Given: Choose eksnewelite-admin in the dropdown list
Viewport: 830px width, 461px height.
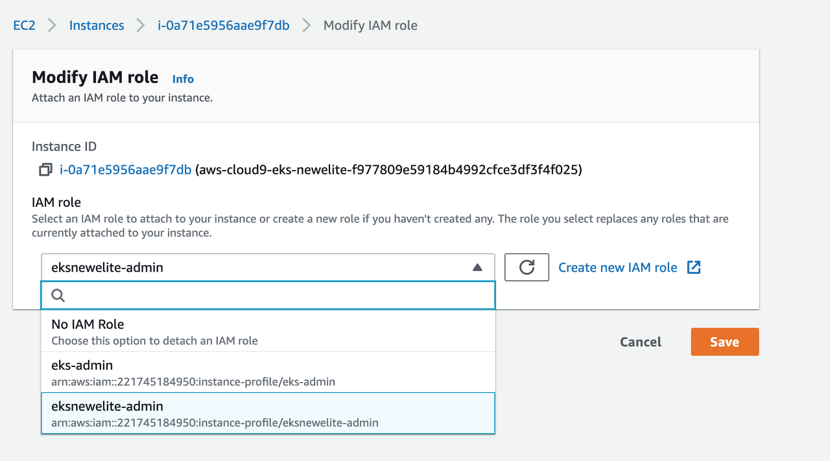Looking at the screenshot, I should pos(268,414).
